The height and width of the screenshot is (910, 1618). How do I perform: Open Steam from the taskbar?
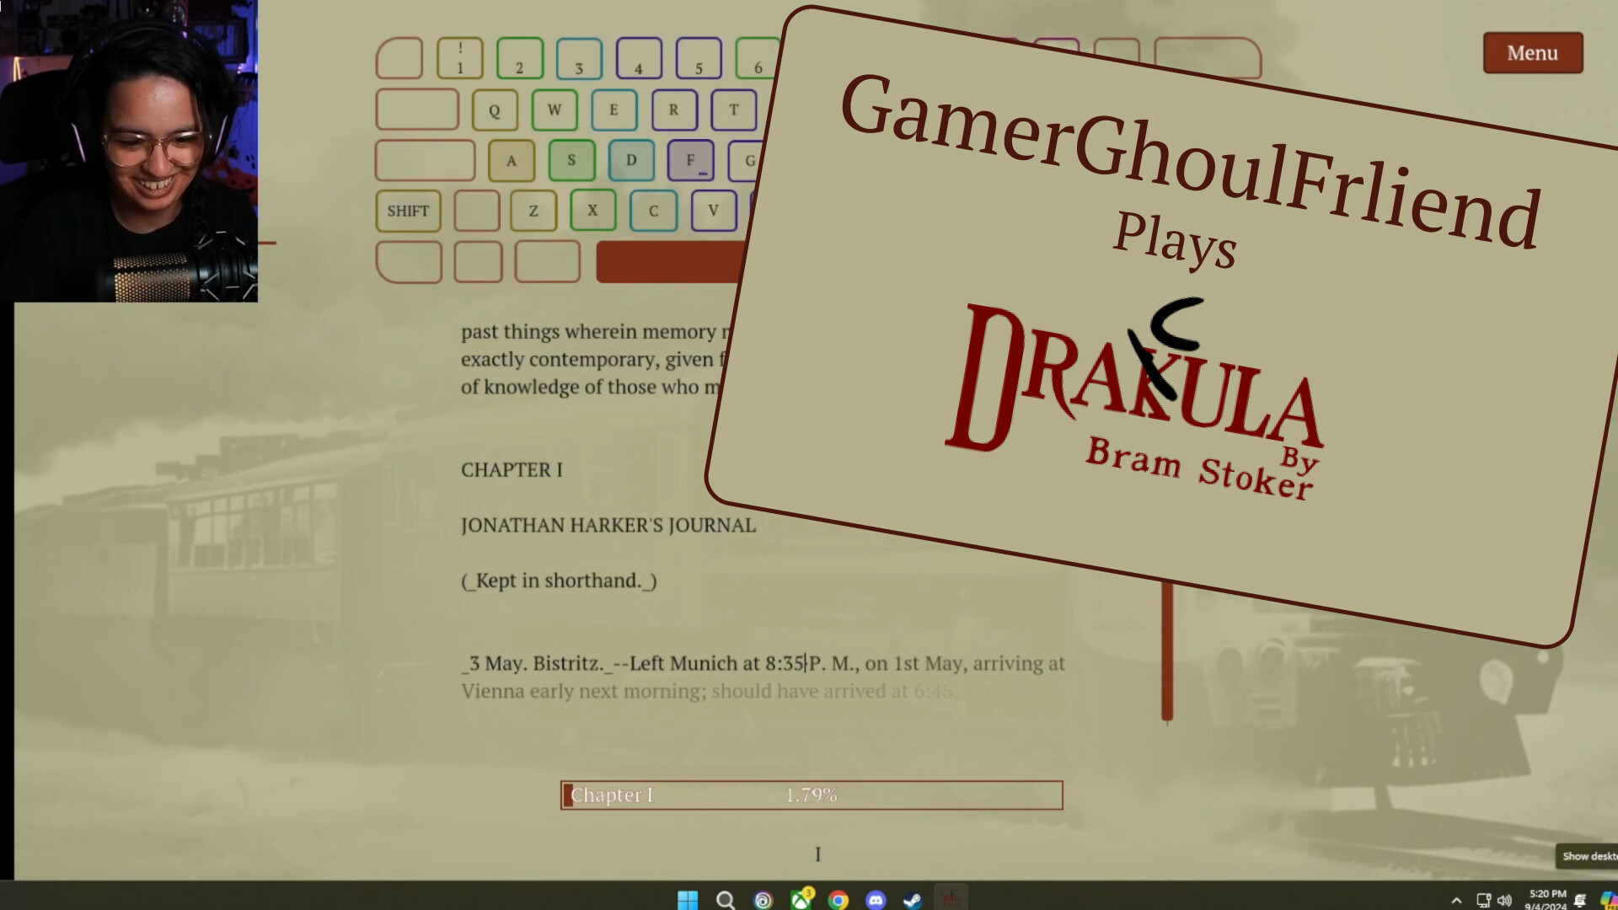pyautogui.click(x=913, y=900)
